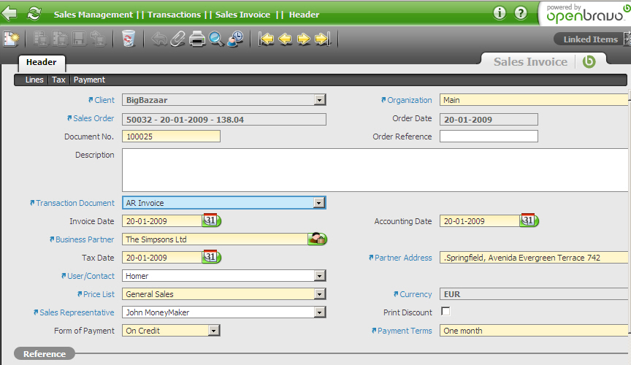Open the Transaction Document dropdown
The height and width of the screenshot is (365, 631).
point(320,203)
